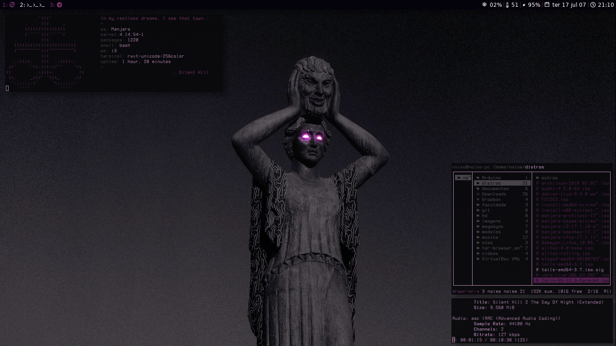Select the manjaro-openbox-17.1 iso file
The height and width of the screenshot is (346, 616).
coord(572,232)
